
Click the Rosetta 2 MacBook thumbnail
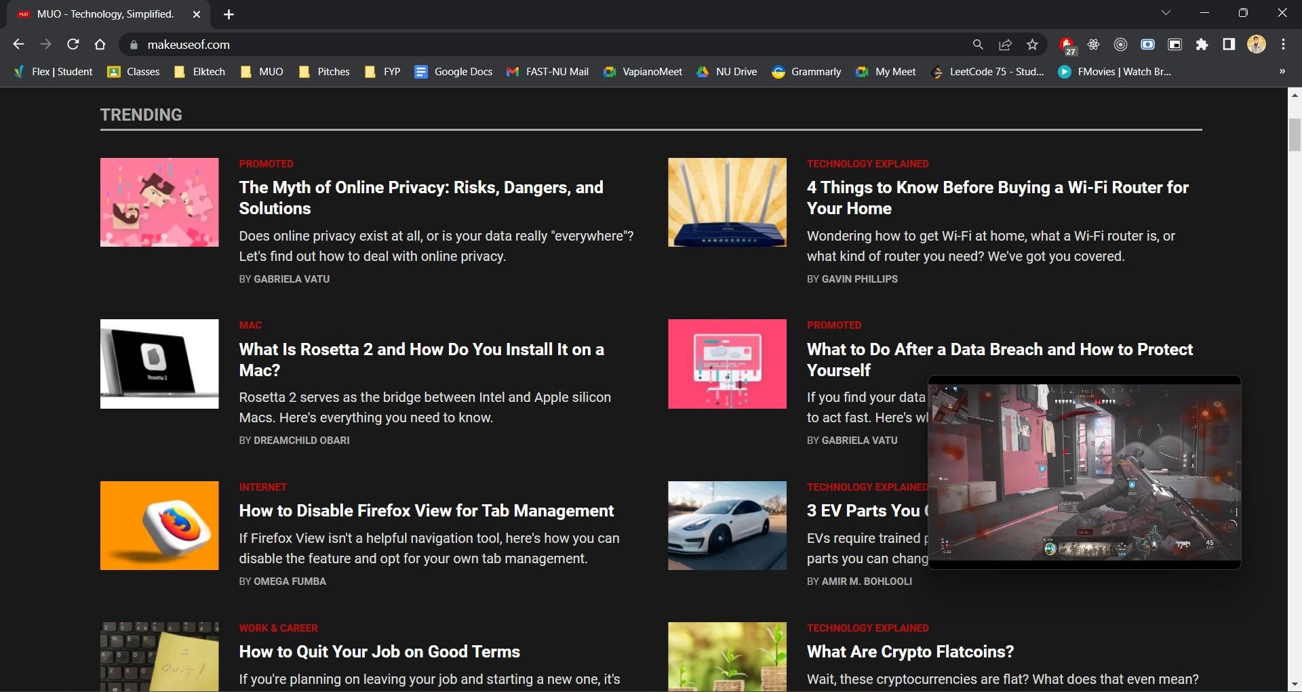point(159,364)
